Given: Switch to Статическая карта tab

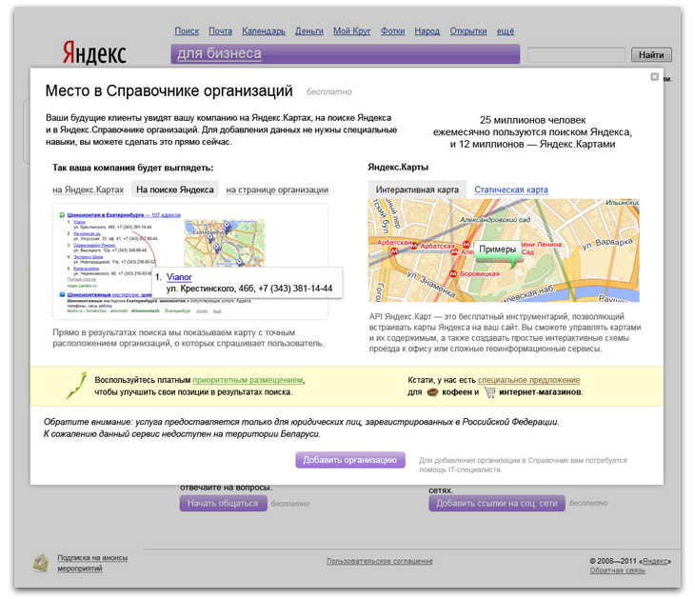Looking at the screenshot, I should [x=511, y=190].
